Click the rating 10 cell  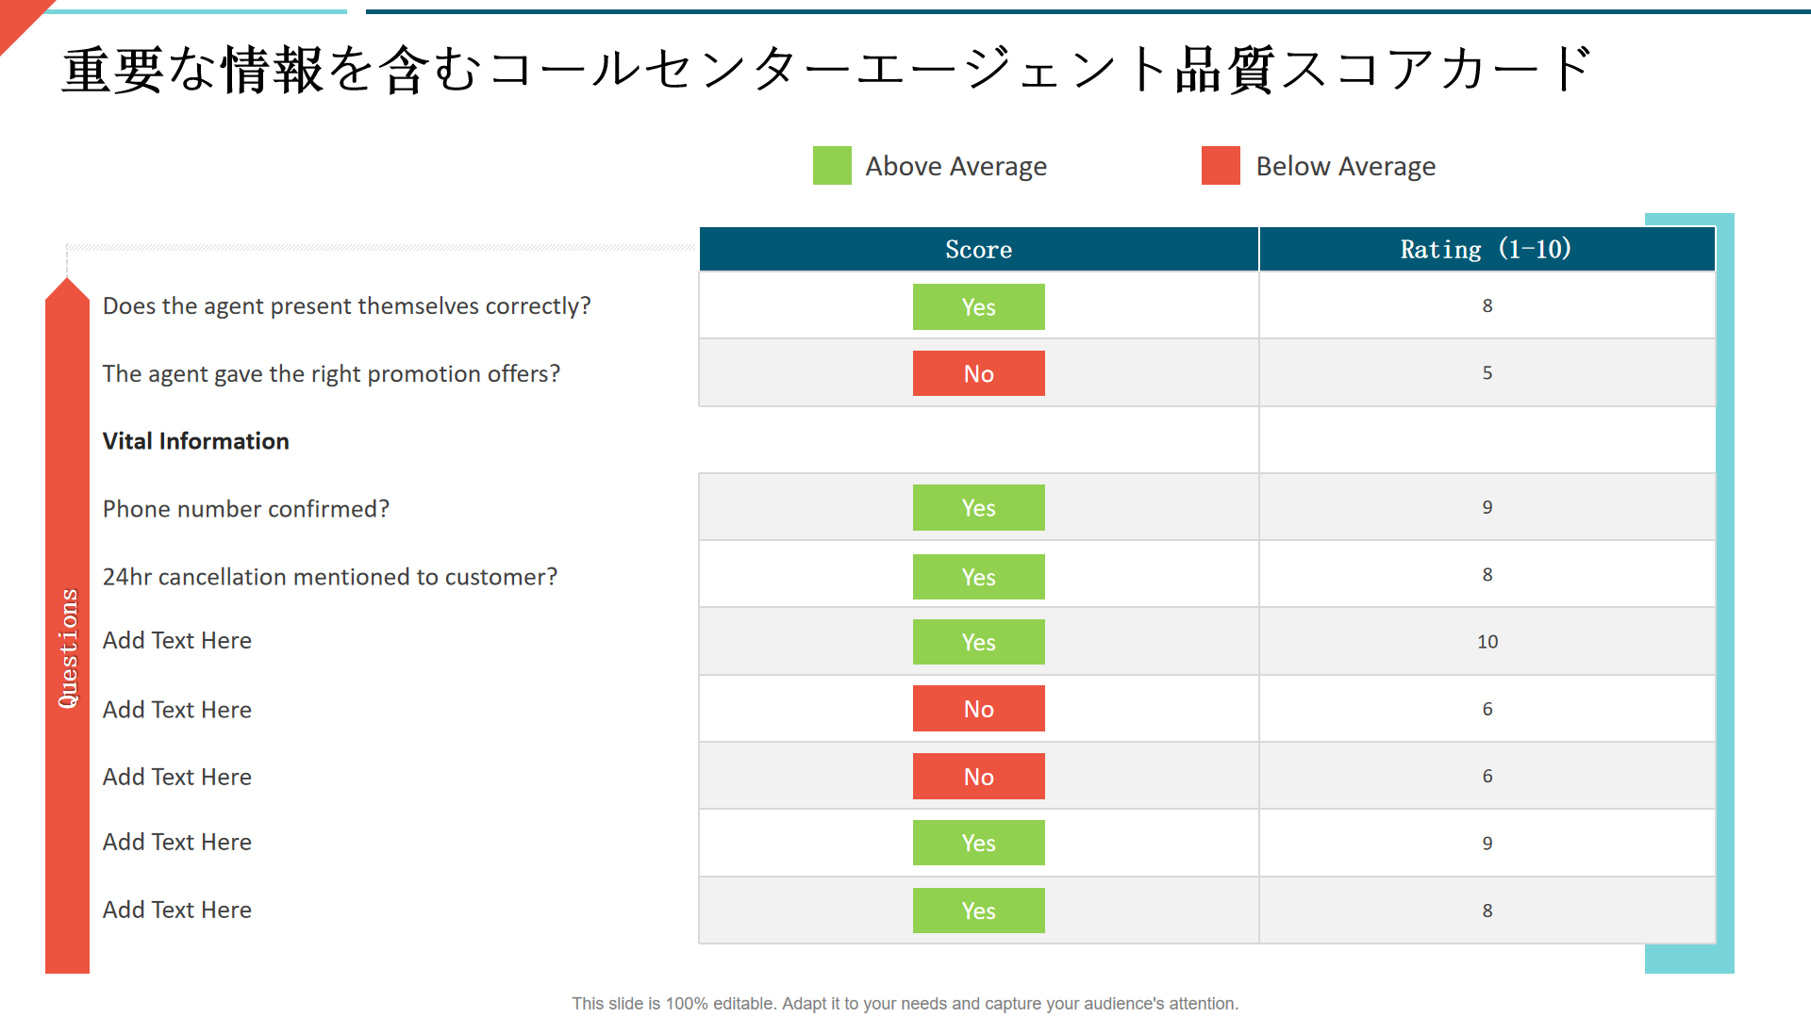tap(1487, 642)
